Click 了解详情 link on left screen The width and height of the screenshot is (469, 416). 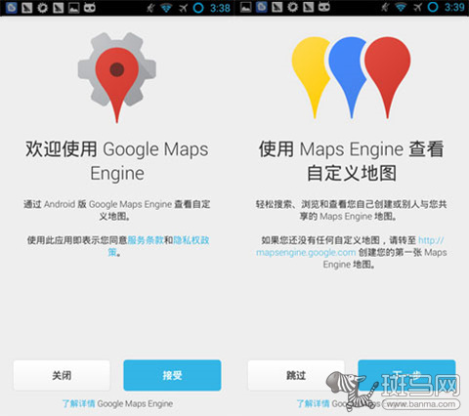coord(78,403)
